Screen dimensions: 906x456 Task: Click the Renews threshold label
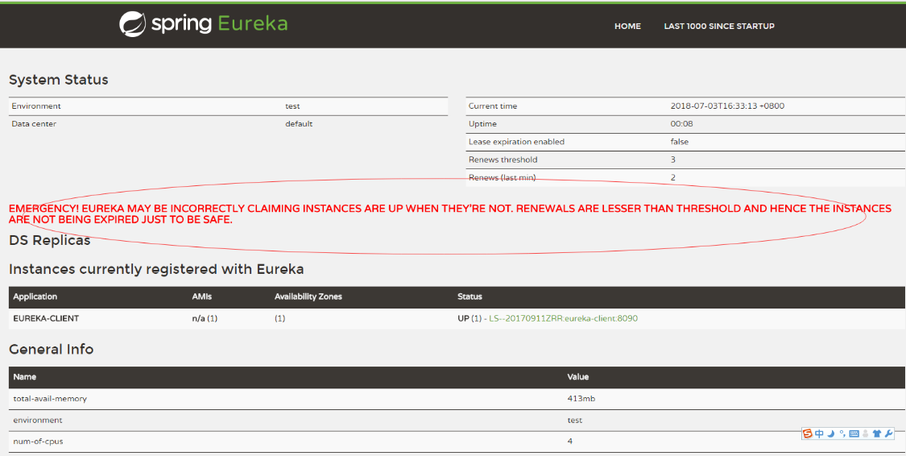pyautogui.click(x=503, y=160)
